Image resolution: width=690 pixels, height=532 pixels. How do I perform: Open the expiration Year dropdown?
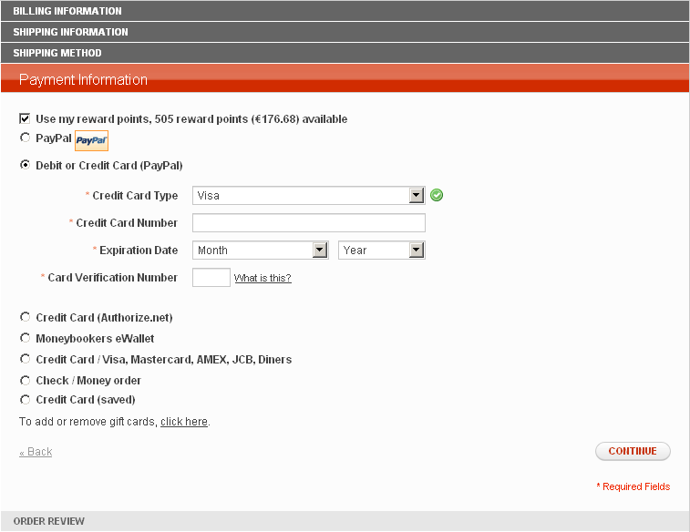(381, 251)
